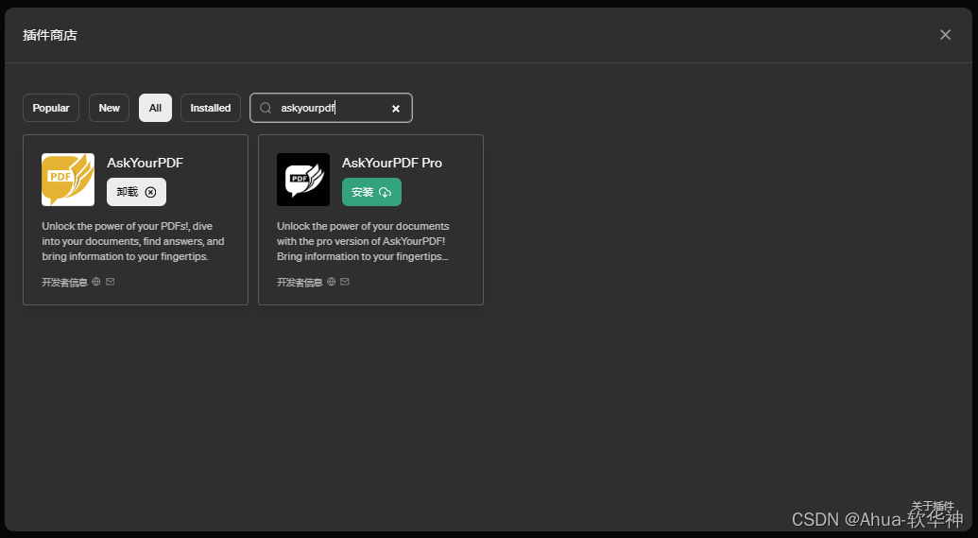
Task: Click the 插件商店 dialog title
Action: [50, 36]
